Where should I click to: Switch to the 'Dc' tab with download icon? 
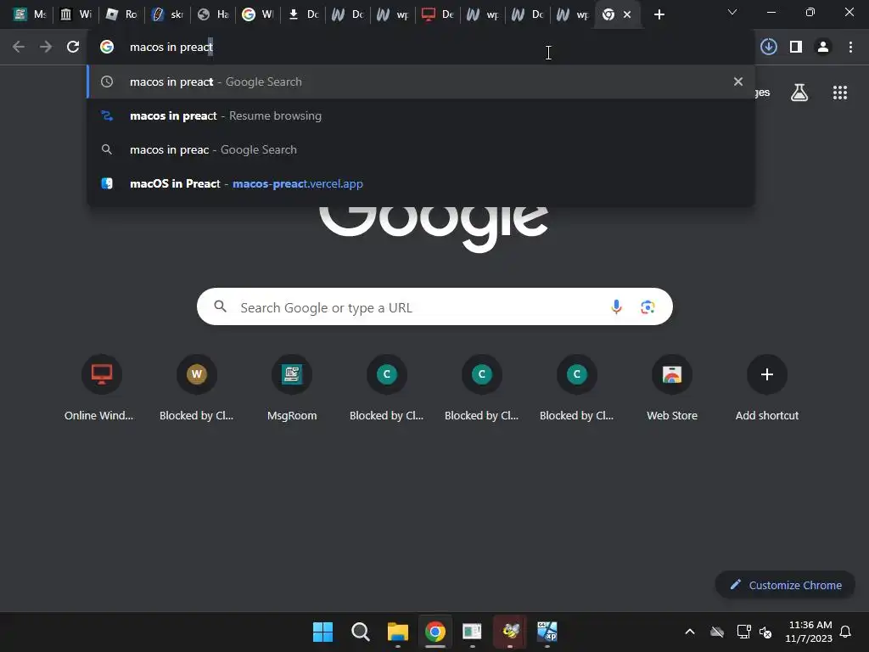[303, 14]
